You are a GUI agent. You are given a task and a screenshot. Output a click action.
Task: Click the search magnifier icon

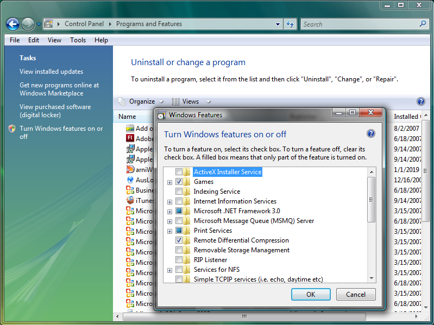[423, 24]
